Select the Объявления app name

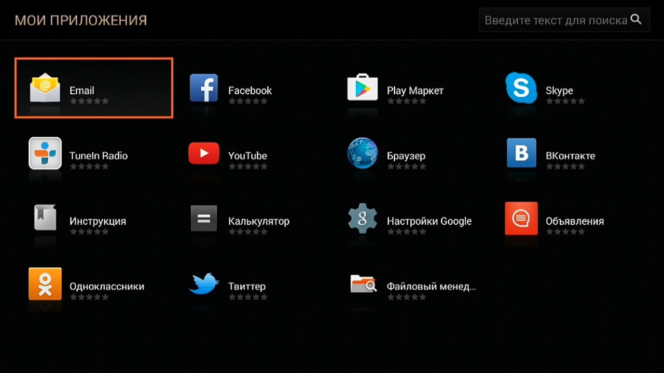click(575, 221)
